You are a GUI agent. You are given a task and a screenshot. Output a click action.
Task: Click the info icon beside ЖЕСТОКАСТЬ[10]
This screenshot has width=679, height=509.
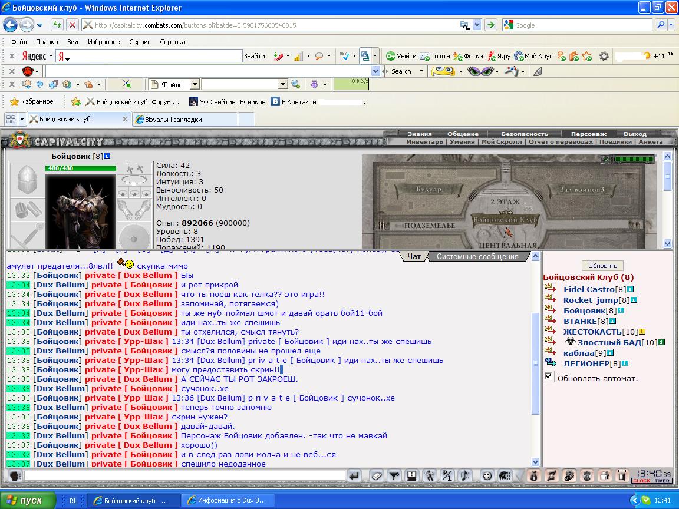(642, 332)
